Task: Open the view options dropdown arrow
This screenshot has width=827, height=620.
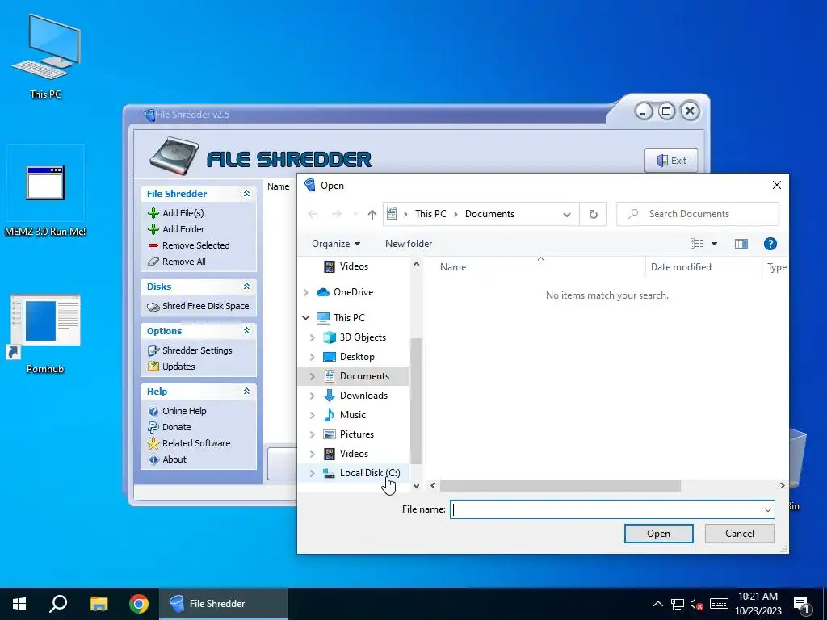Action: [x=714, y=244]
